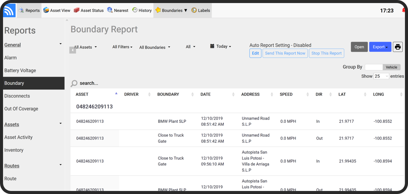Print the report using the printer icon

coord(397,47)
